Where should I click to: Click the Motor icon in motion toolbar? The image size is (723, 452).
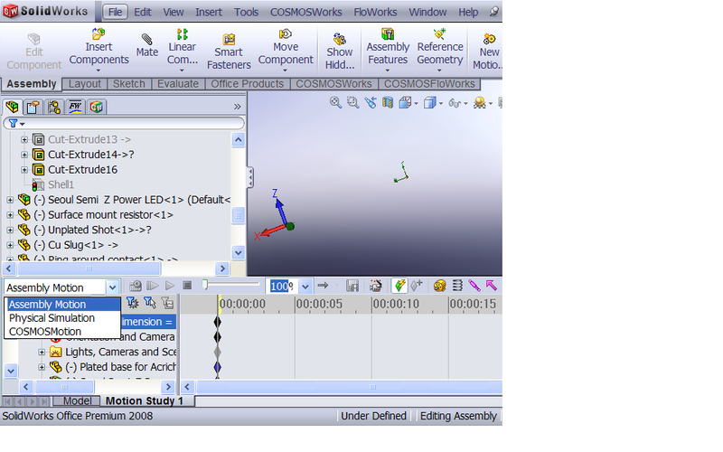439,286
